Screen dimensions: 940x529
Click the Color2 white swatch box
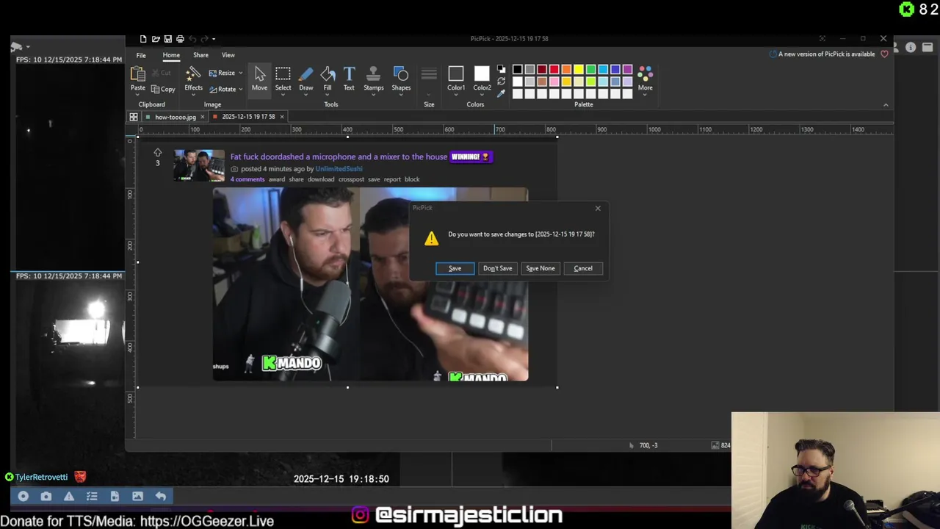(482, 73)
